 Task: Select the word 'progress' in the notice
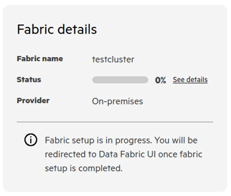point(134,141)
